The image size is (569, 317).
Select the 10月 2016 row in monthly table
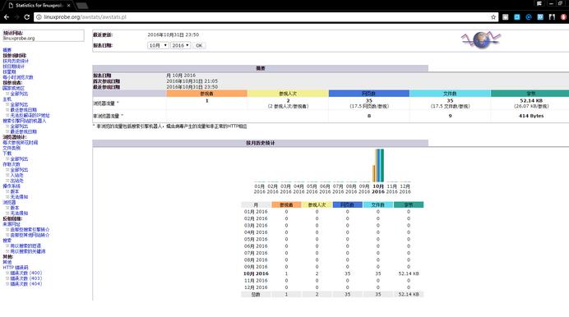click(332, 273)
